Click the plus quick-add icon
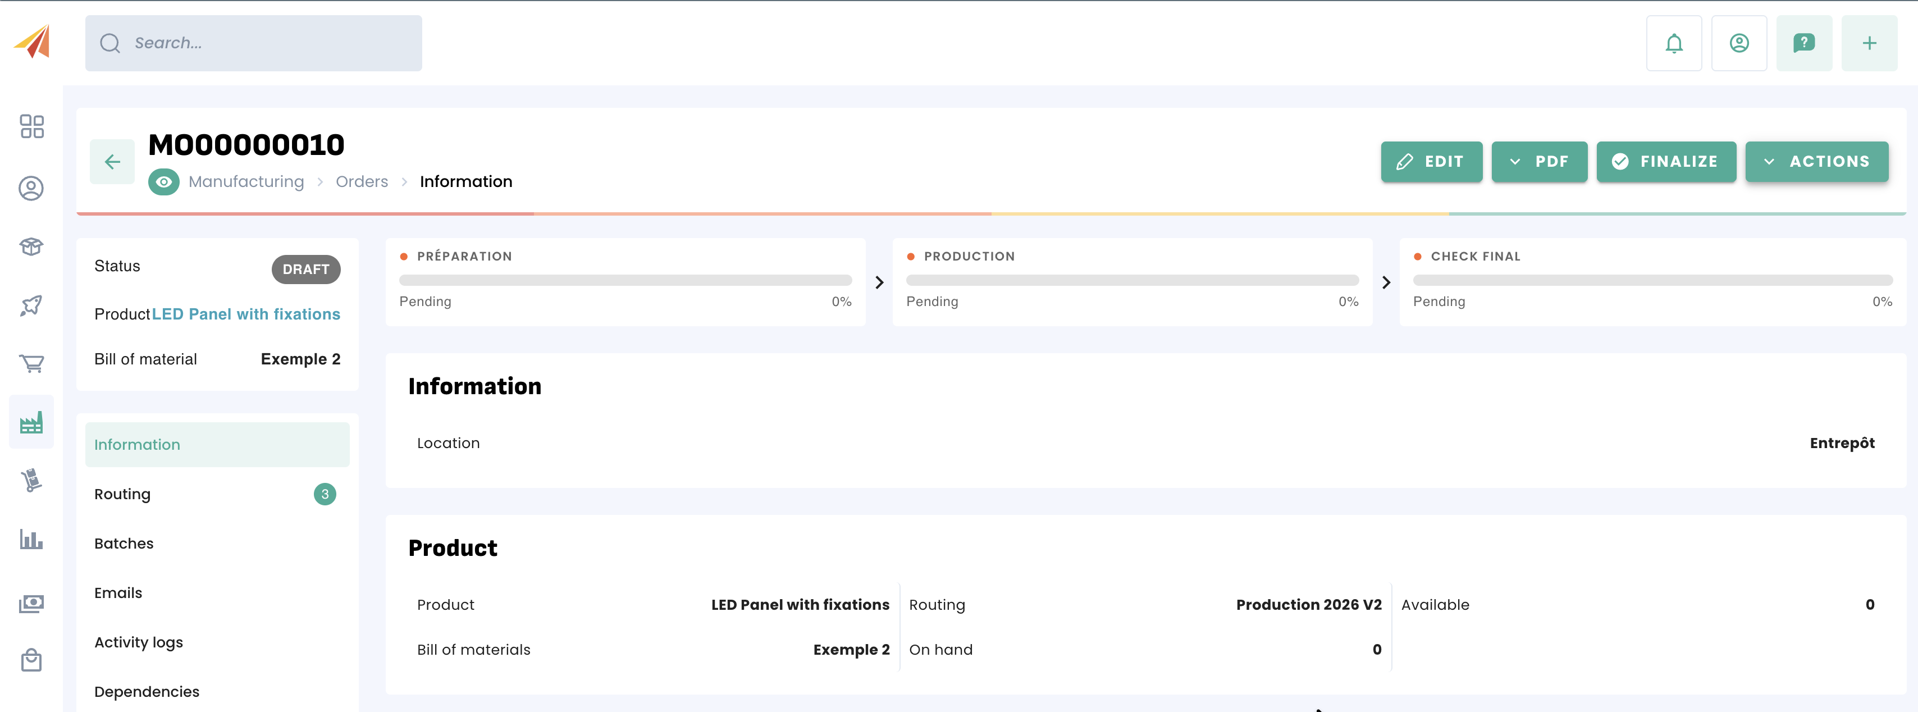The height and width of the screenshot is (712, 1918). (x=1869, y=43)
